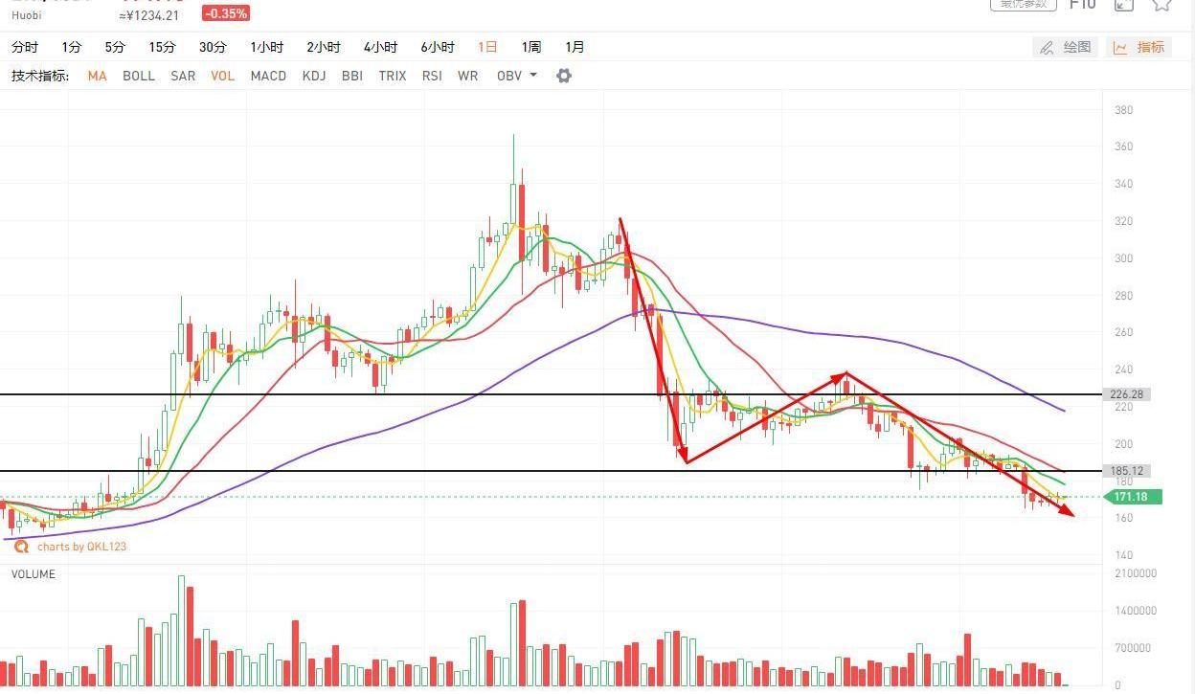Click the fullscreen expand icon

tap(1124, 4)
